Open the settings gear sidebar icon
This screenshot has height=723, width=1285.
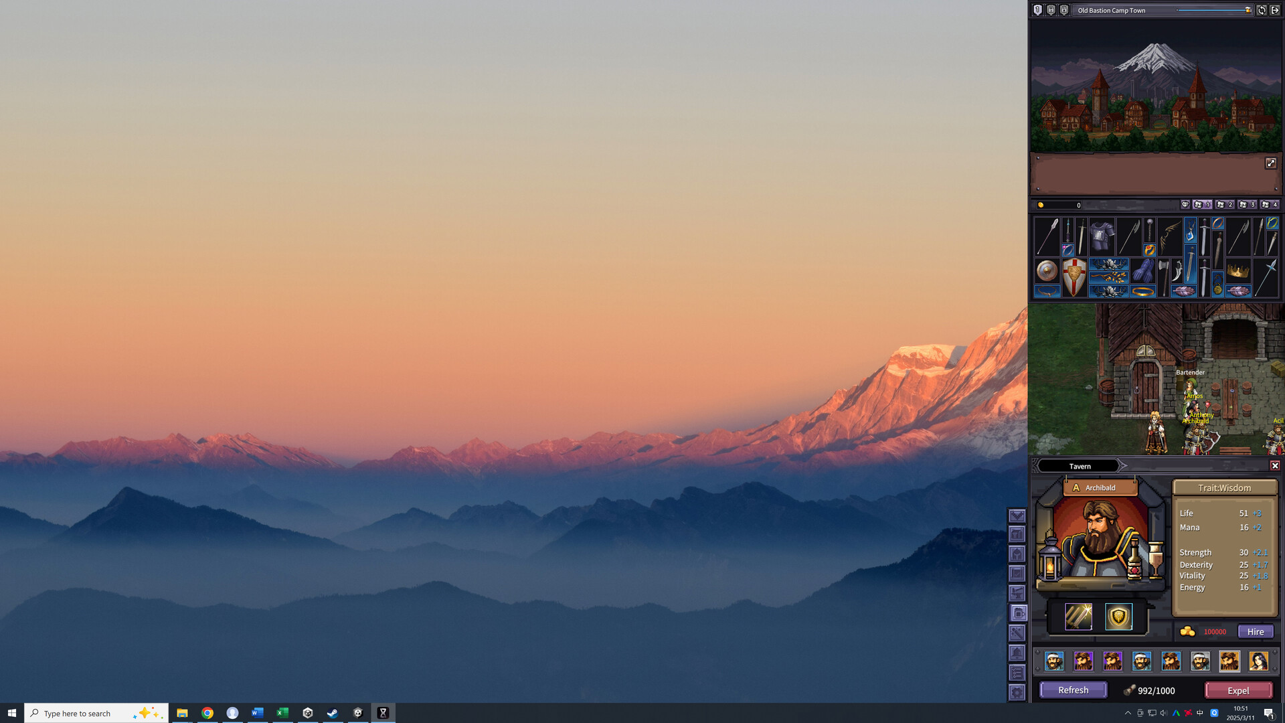[1017, 692]
